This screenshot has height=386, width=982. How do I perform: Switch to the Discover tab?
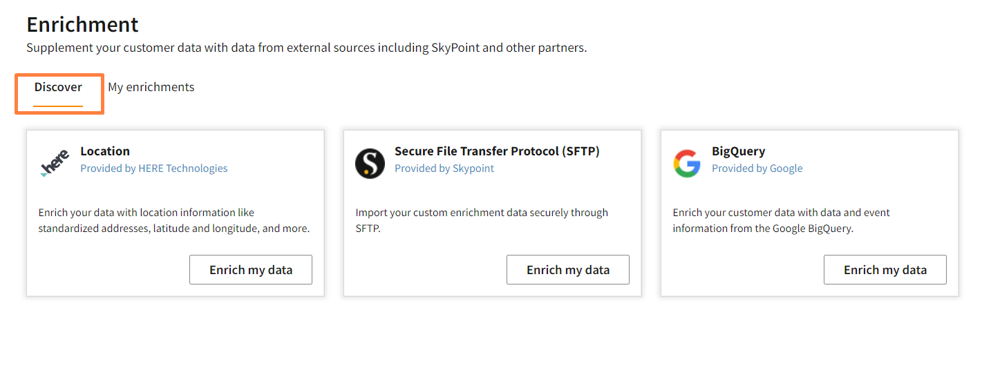pyautogui.click(x=58, y=87)
